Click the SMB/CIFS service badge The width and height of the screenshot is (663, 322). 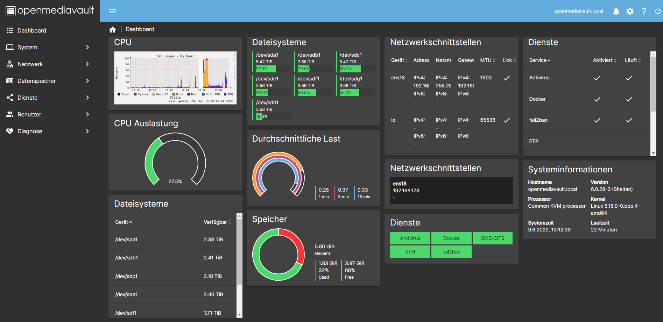[493, 238]
